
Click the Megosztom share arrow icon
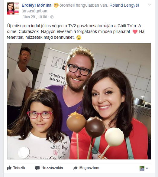click(76, 168)
